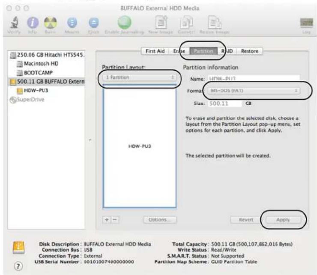Screen dimensions: 317x275
Task: Click the window title BUFFALO External HDD Media
Action: click(x=160, y=8)
